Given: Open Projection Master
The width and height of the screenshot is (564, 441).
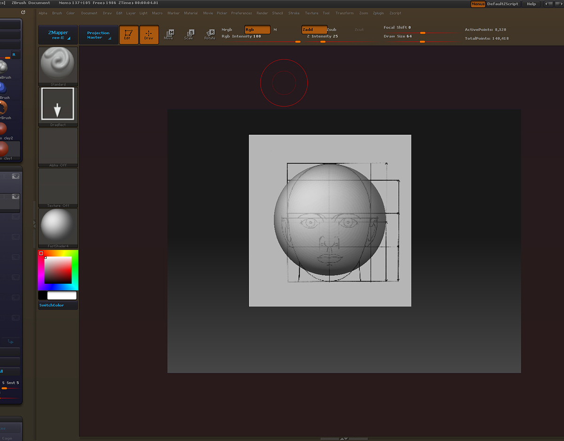Looking at the screenshot, I should pyautogui.click(x=98, y=35).
